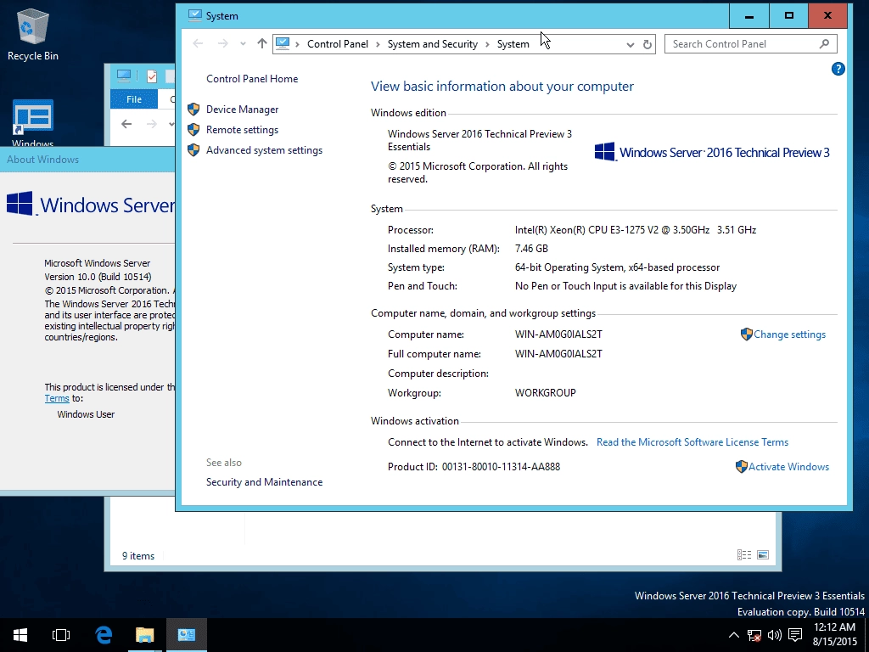Screen dimensions: 869x652
Task: Click the search magnifier icon
Action: click(824, 44)
